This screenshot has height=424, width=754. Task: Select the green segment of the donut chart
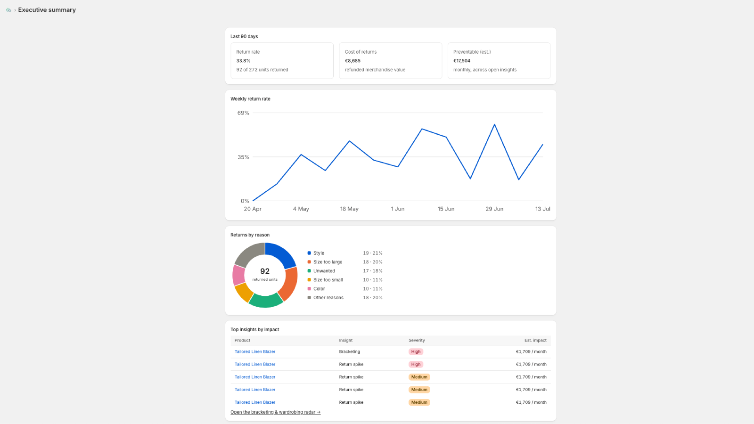[x=265, y=301]
